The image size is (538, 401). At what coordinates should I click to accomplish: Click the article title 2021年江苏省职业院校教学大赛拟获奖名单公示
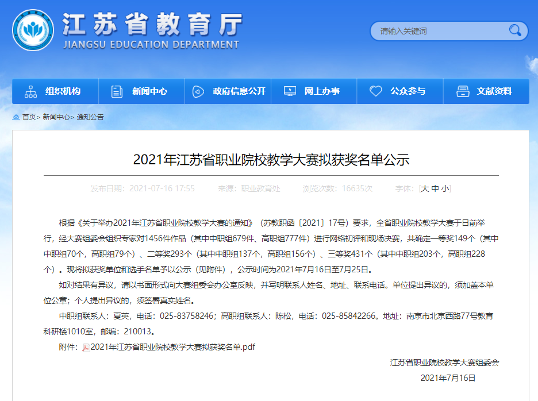(271, 160)
